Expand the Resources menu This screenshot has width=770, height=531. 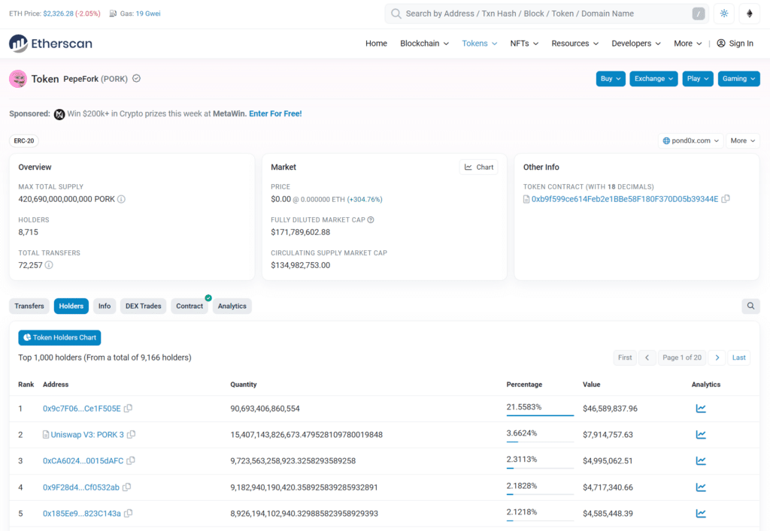pos(574,43)
